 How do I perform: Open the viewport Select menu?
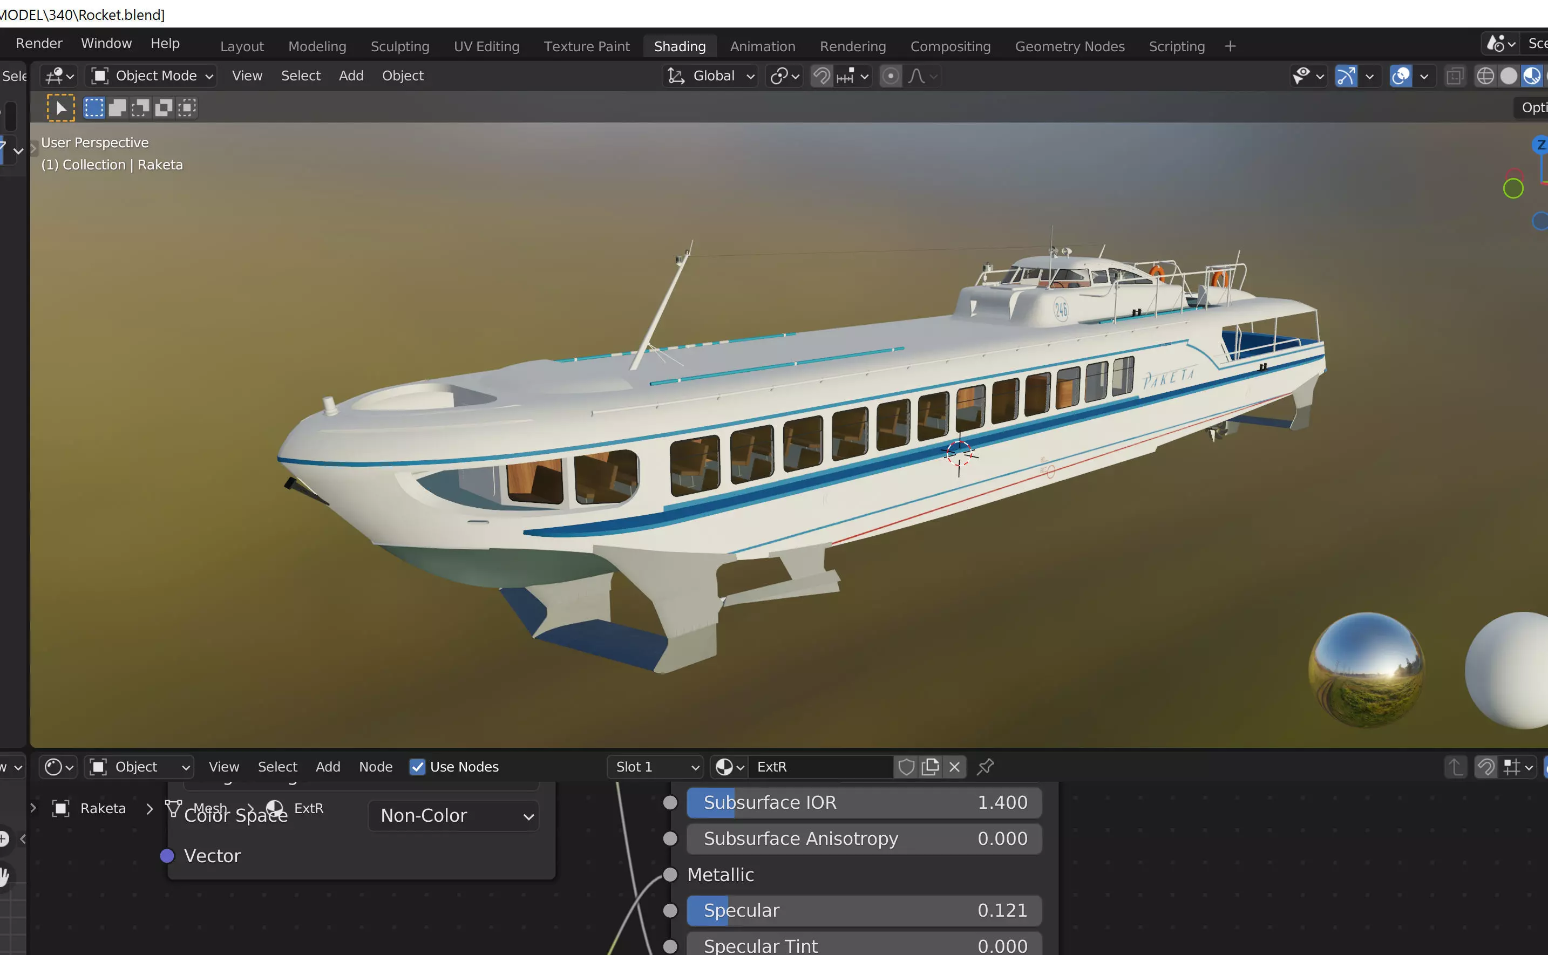pos(301,76)
